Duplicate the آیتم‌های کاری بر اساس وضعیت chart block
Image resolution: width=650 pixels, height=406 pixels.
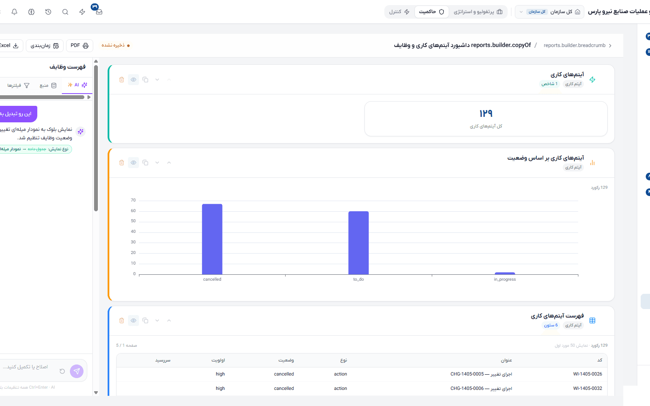click(145, 163)
